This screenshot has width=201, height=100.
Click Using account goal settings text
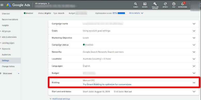pyautogui.click(x=97, y=31)
